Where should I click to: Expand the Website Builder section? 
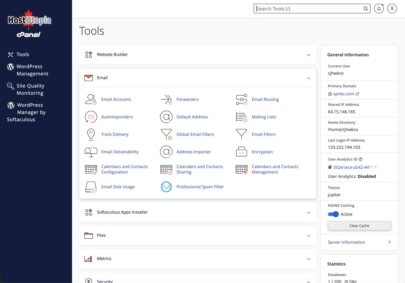click(x=308, y=55)
